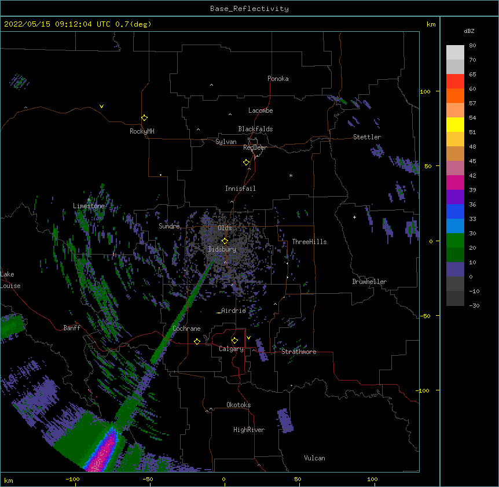Click the magenta 42 dBZ legend swatch
499x487 pixels.
coord(455,182)
